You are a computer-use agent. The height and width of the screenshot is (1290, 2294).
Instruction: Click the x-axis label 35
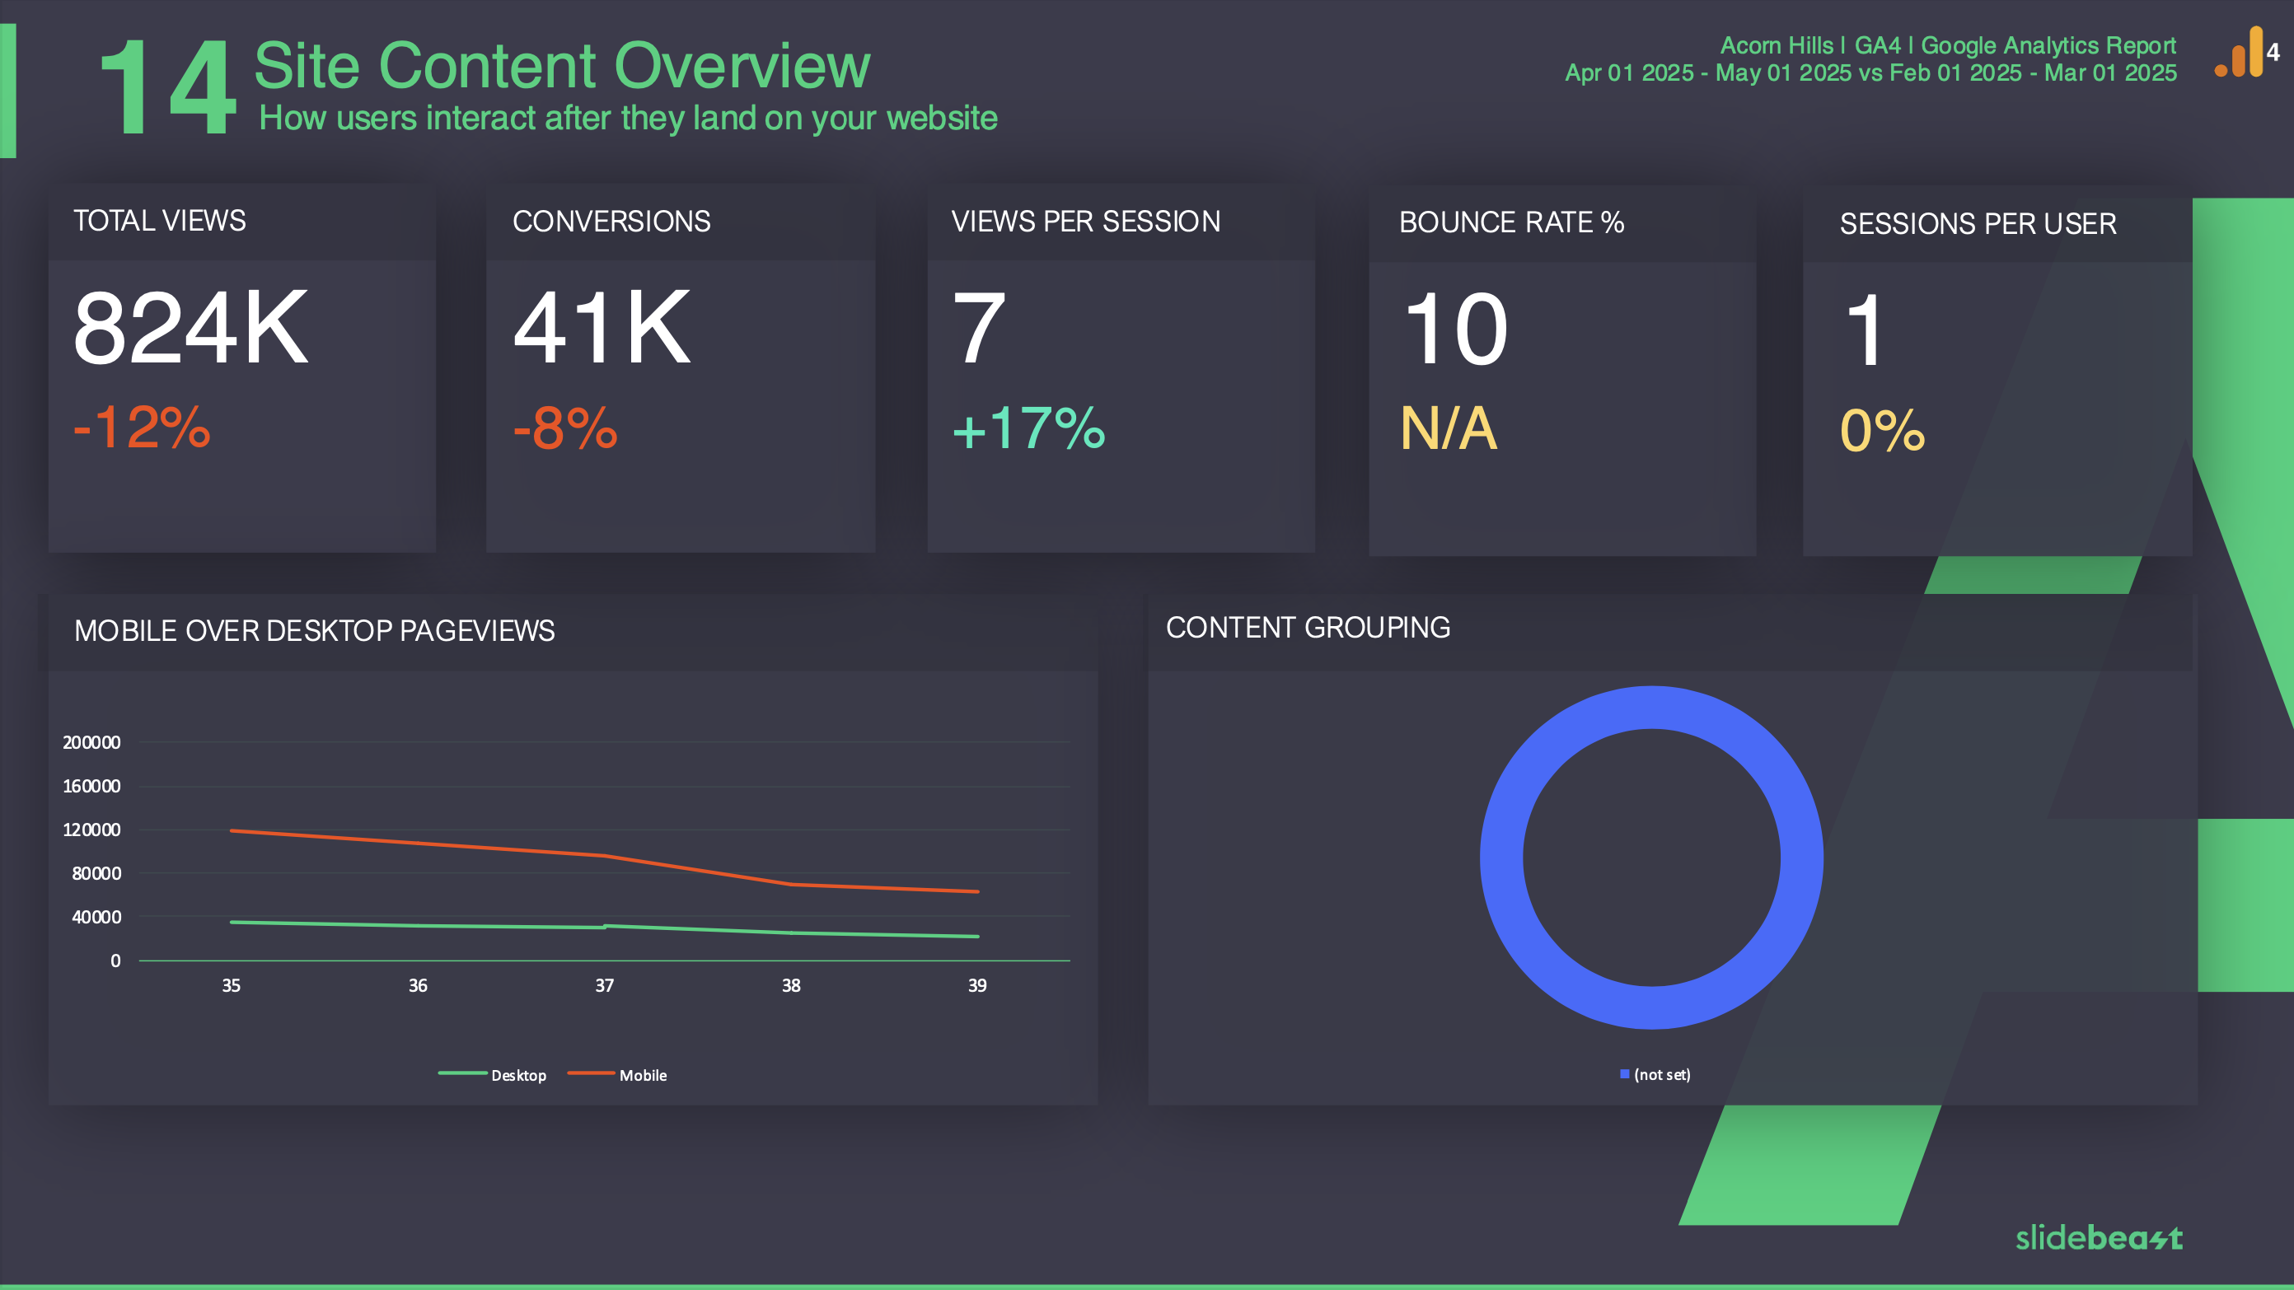pos(231,985)
